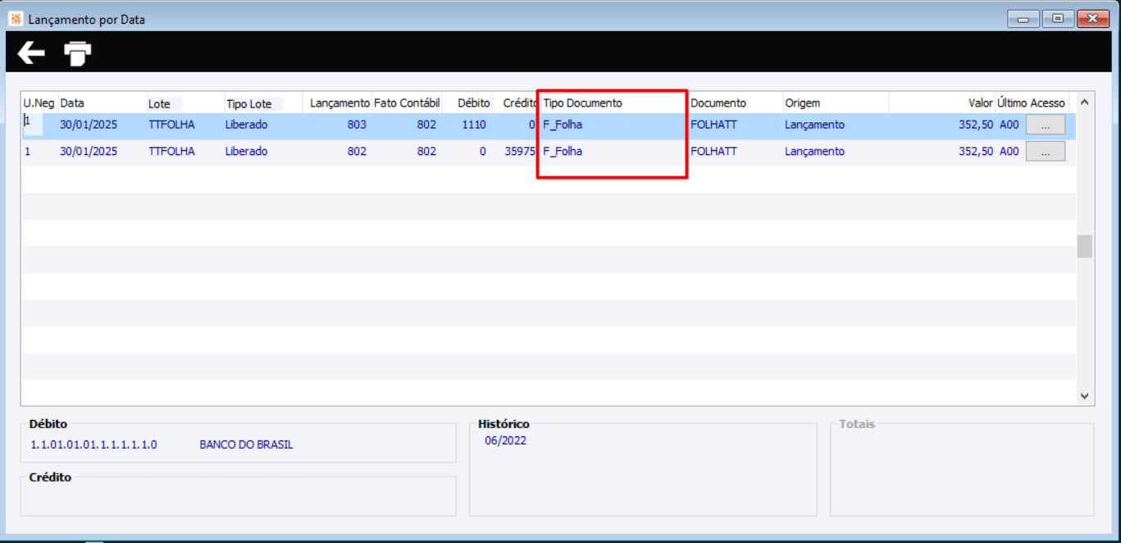Click Débito value 1110 in the first row
1121x543 pixels.
473,125
